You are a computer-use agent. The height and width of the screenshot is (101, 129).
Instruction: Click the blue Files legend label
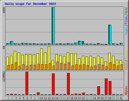coord(126,20)
